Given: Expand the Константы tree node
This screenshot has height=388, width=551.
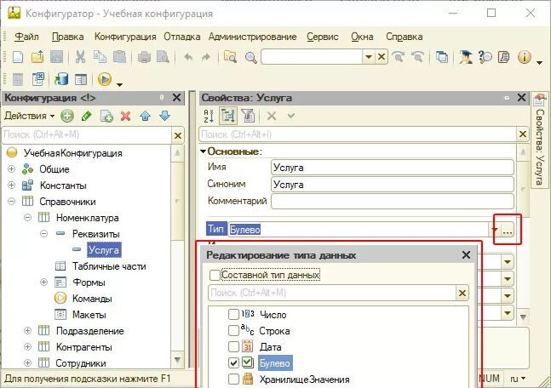Looking at the screenshot, I should pyautogui.click(x=11, y=185).
